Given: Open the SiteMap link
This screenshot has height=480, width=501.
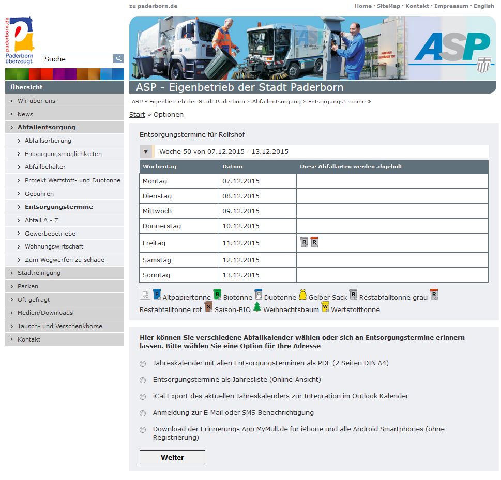Looking at the screenshot, I should click(x=388, y=6).
